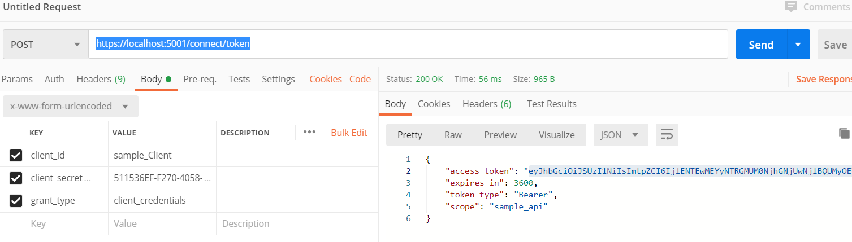Viewport: 852px width, 242px height.
Task: Click the Time 56 ms indicator
Action: 478,79
